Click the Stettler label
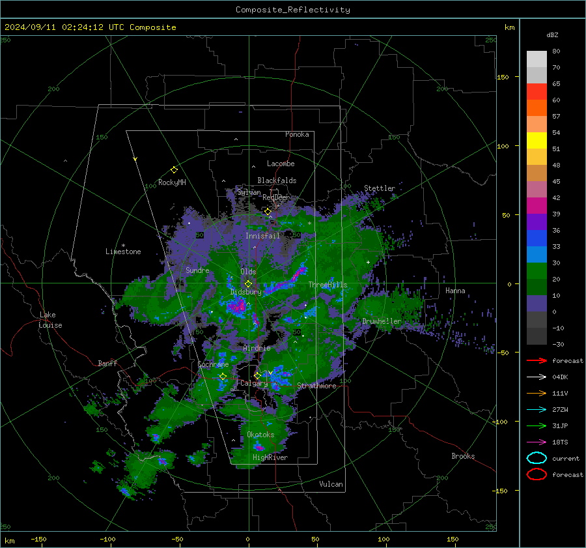 point(380,188)
